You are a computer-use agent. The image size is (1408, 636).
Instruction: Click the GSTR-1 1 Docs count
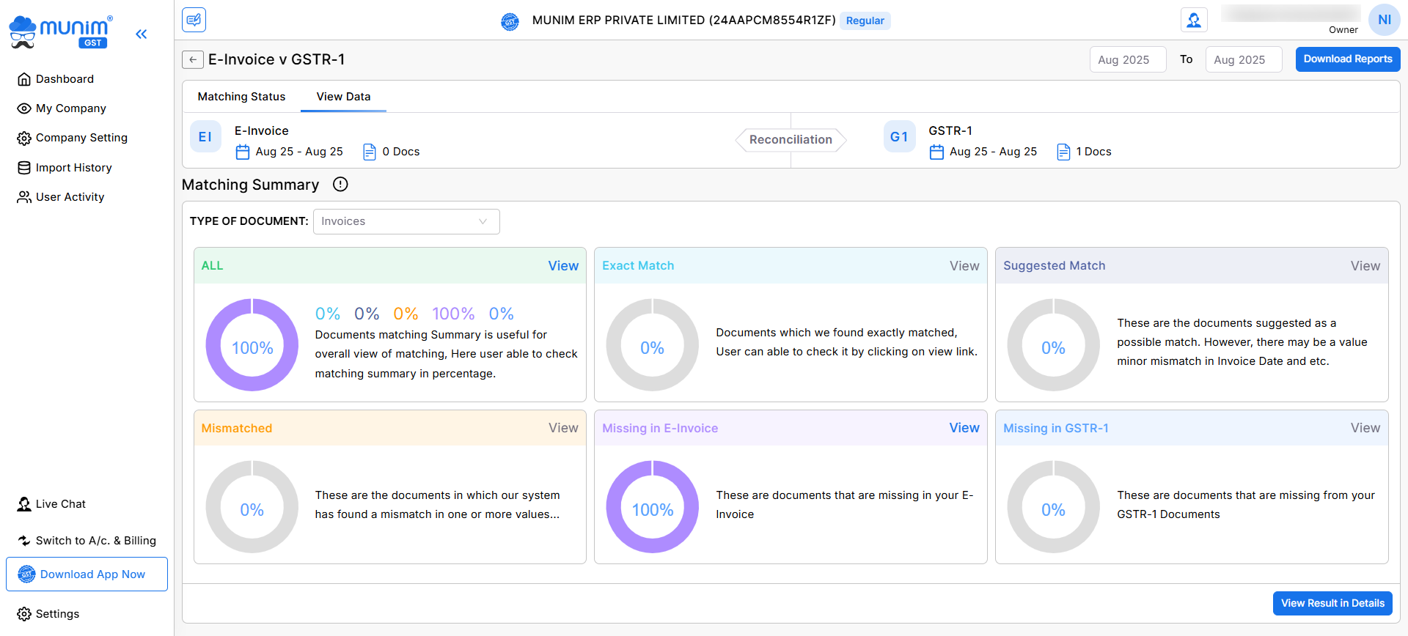(x=1093, y=152)
